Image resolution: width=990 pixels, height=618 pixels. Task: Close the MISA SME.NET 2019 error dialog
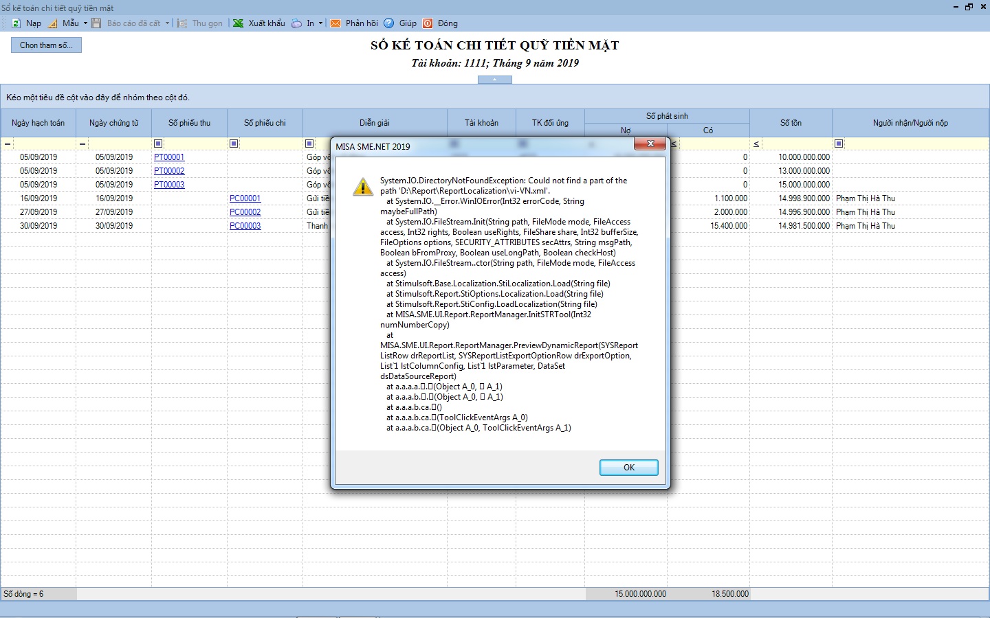[x=650, y=144]
